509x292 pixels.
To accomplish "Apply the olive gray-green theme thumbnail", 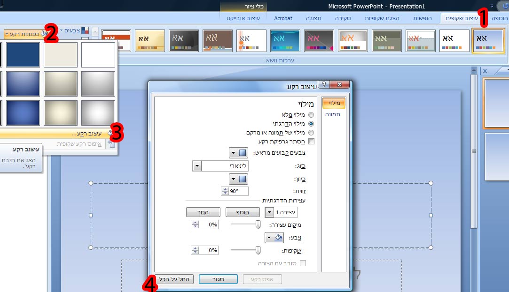I will click(386, 40).
